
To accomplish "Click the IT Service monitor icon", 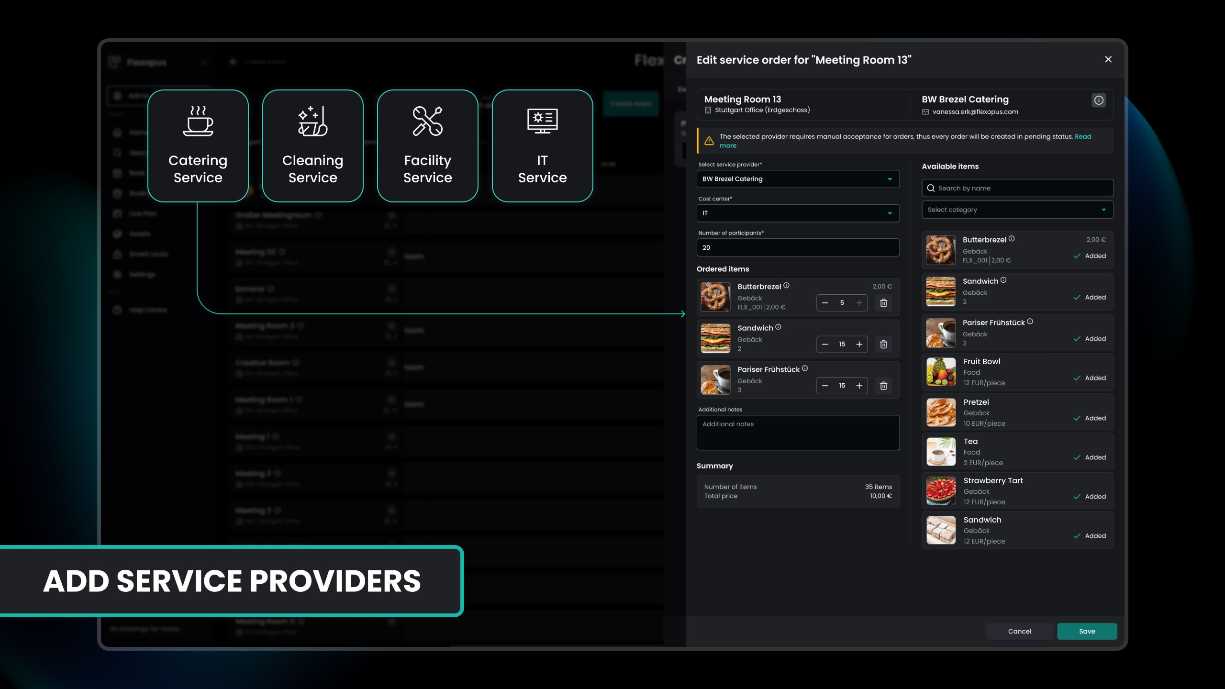I will (x=542, y=121).
